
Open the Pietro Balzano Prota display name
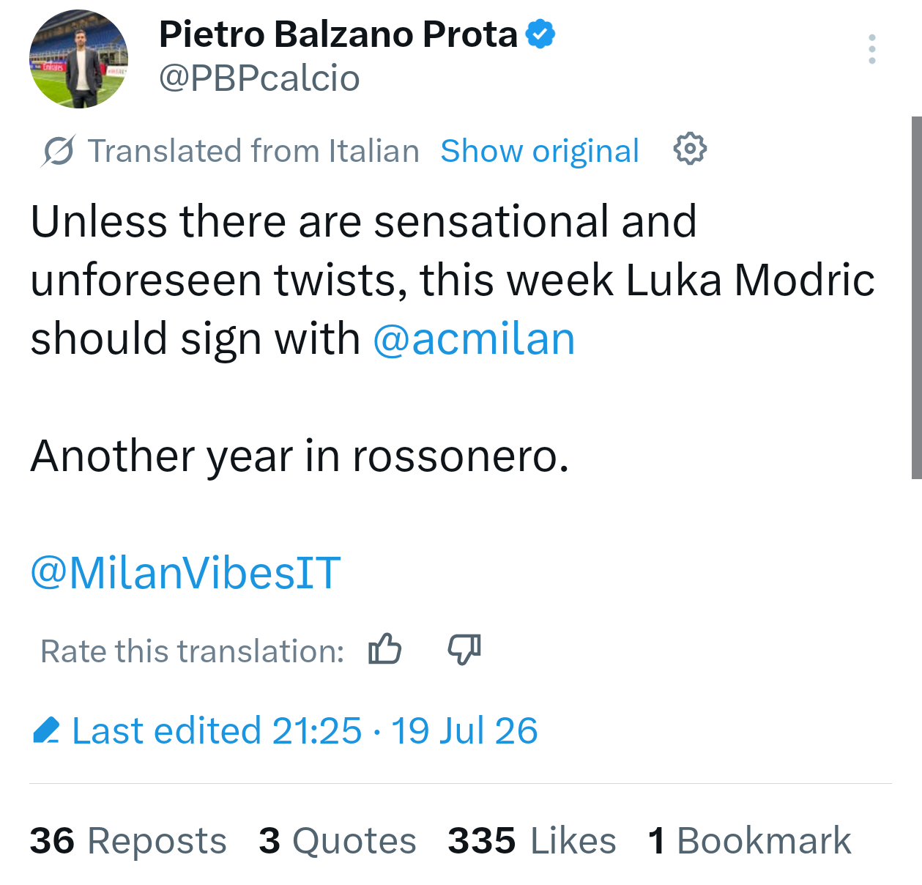coord(338,34)
